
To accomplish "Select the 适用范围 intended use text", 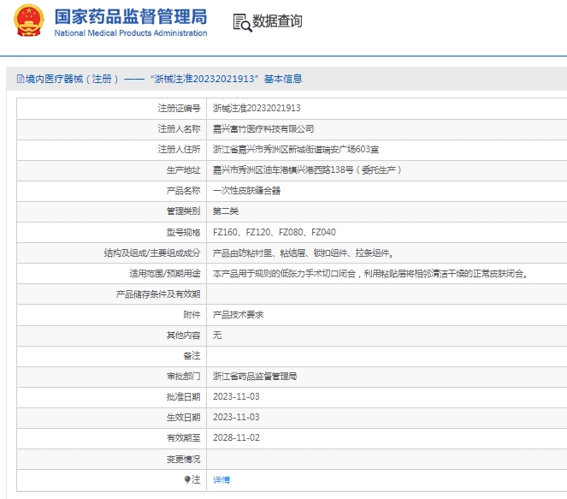I will point(370,274).
